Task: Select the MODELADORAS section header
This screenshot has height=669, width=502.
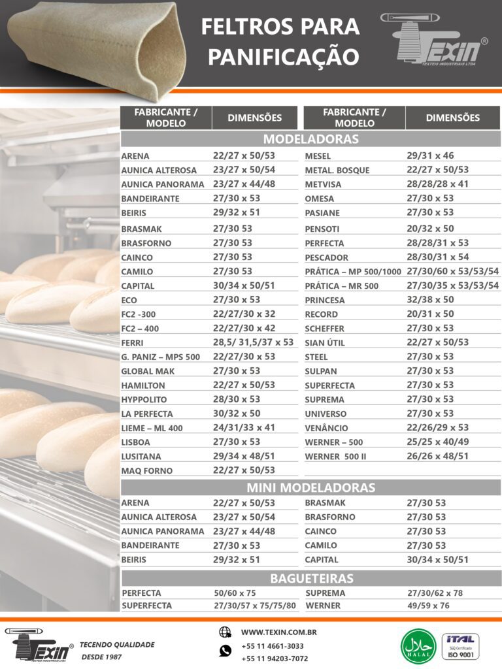Action: [310, 139]
